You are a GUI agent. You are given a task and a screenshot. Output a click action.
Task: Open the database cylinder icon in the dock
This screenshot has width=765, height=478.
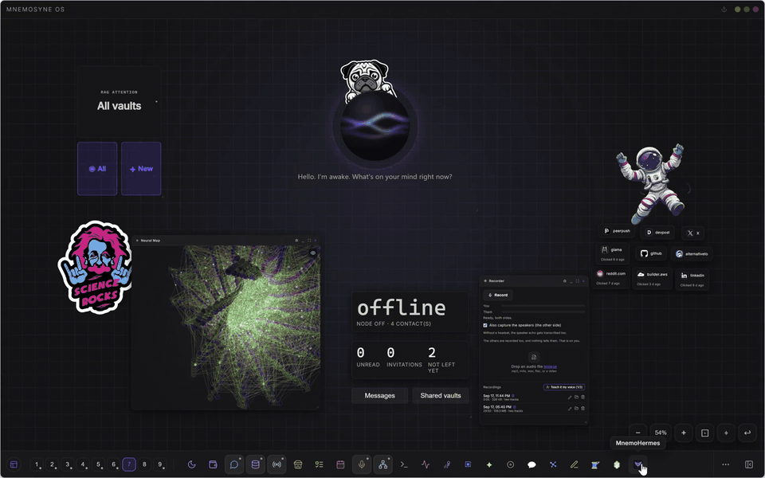coord(255,464)
